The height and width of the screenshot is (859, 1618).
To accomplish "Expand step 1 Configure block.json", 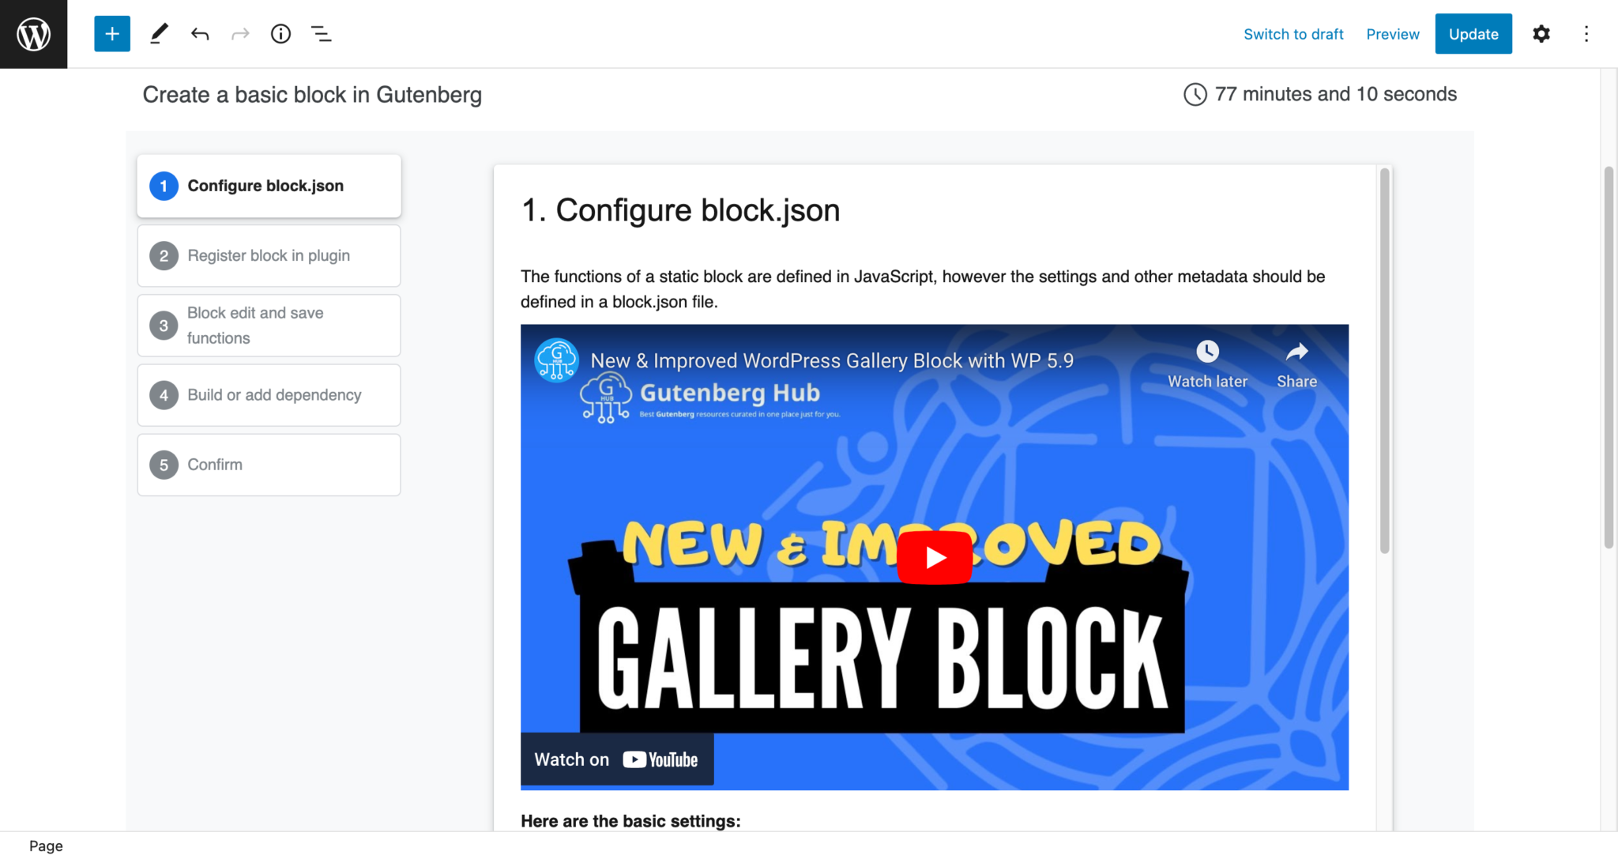I will (x=269, y=186).
